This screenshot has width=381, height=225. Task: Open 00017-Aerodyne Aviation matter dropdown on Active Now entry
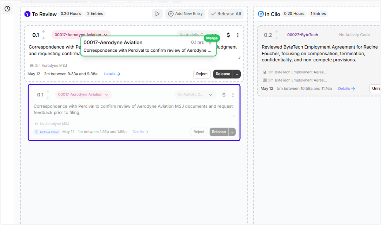pos(84,95)
